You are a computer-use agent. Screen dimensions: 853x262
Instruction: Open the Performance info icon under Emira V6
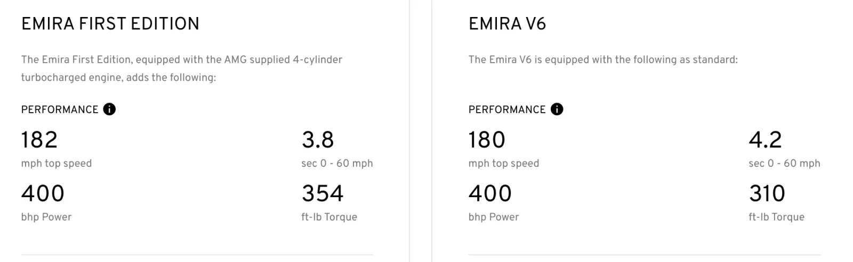pos(557,109)
